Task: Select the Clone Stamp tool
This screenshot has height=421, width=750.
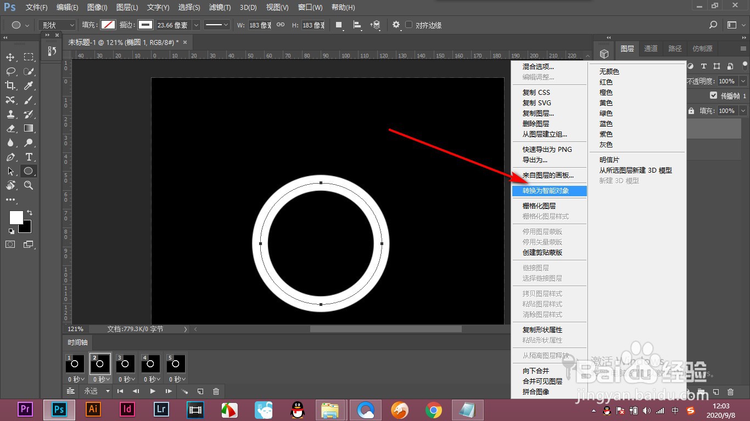Action: pyautogui.click(x=10, y=114)
